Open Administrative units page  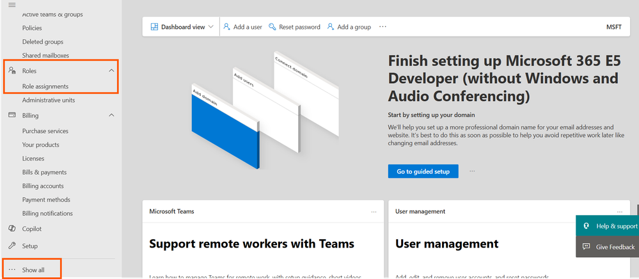tap(49, 100)
